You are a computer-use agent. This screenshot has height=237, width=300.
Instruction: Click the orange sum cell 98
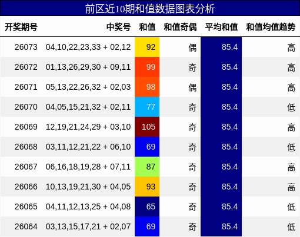click(x=147, y=87)
